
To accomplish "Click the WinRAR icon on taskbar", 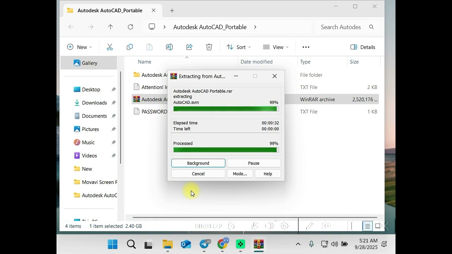I will [x=259, y=244].
